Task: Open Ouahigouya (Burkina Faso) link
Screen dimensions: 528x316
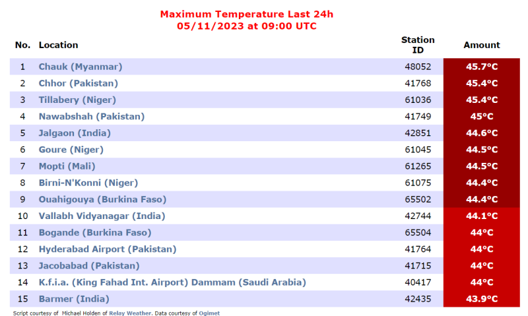Action: 102,199
